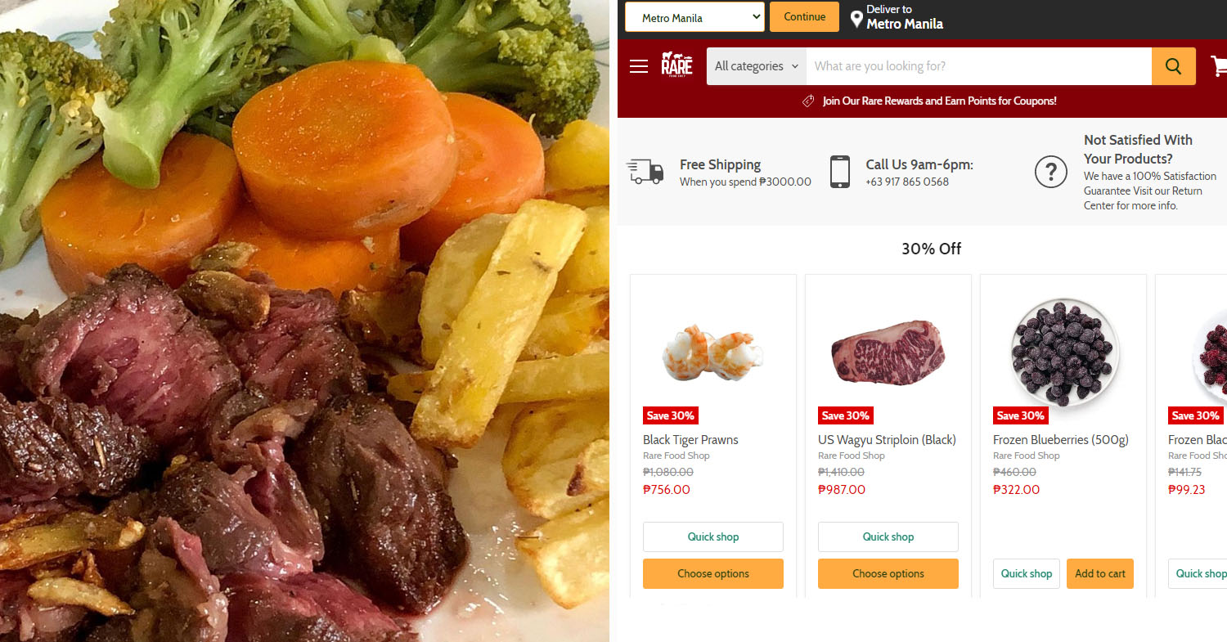Click the Black Tiger Prawns product image
Screen dimensions: 1227x642
pyautogui.click(x=713, y=352)
